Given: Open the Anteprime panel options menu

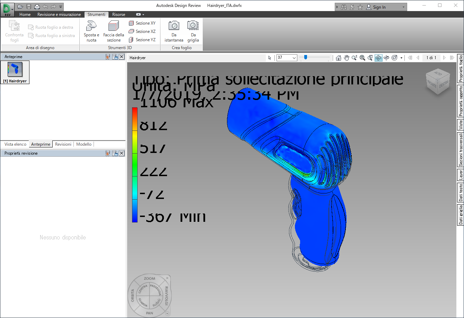Looking at the screenshot, I should pos(115,57).
